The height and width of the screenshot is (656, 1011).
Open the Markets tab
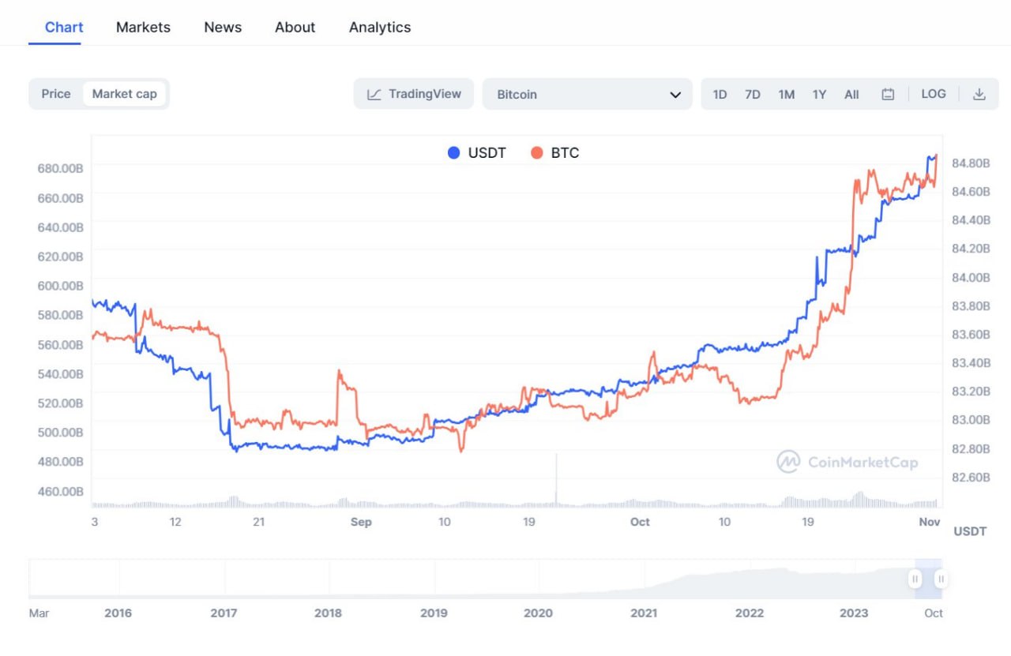[x=143, y=27]
